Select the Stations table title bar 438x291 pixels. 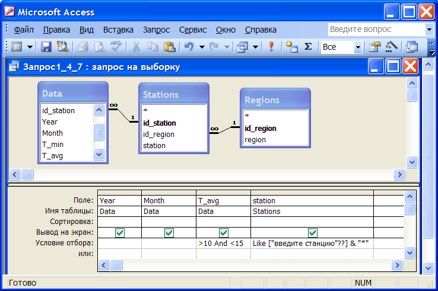(x=174, y=94)
